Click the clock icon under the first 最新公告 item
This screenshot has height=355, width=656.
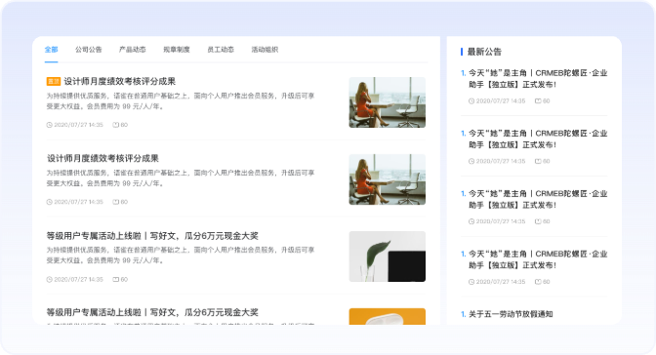(x=471, y=100)
